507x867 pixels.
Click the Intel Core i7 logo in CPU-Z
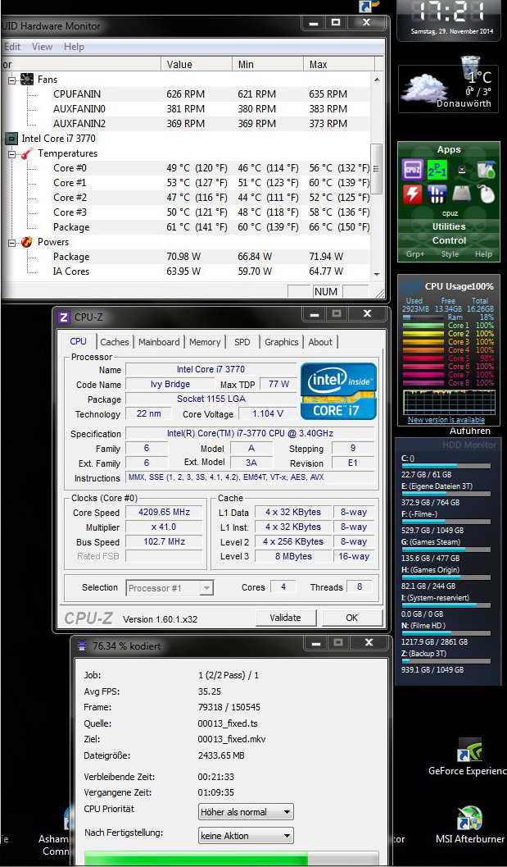pos(338,390)
